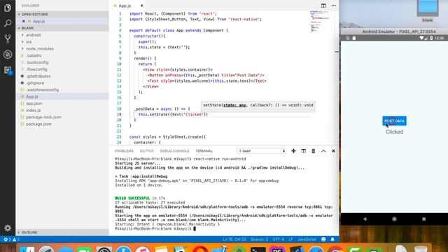448x252 pixels.
Task: Tap the Home button in Android emulator
Action: [394, 219]
